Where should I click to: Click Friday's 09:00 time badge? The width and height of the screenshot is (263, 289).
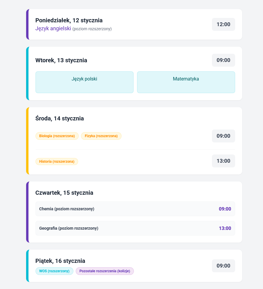point(223,266)
